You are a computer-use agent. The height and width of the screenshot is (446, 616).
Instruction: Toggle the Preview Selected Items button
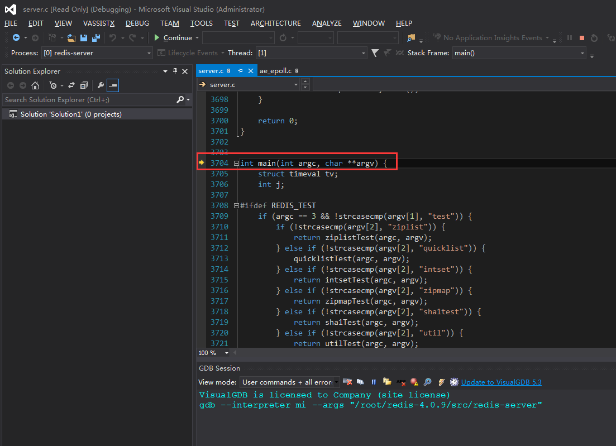click(113, 85)
